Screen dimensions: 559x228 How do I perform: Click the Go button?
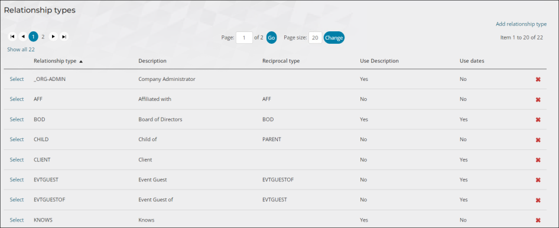point(271,38)
